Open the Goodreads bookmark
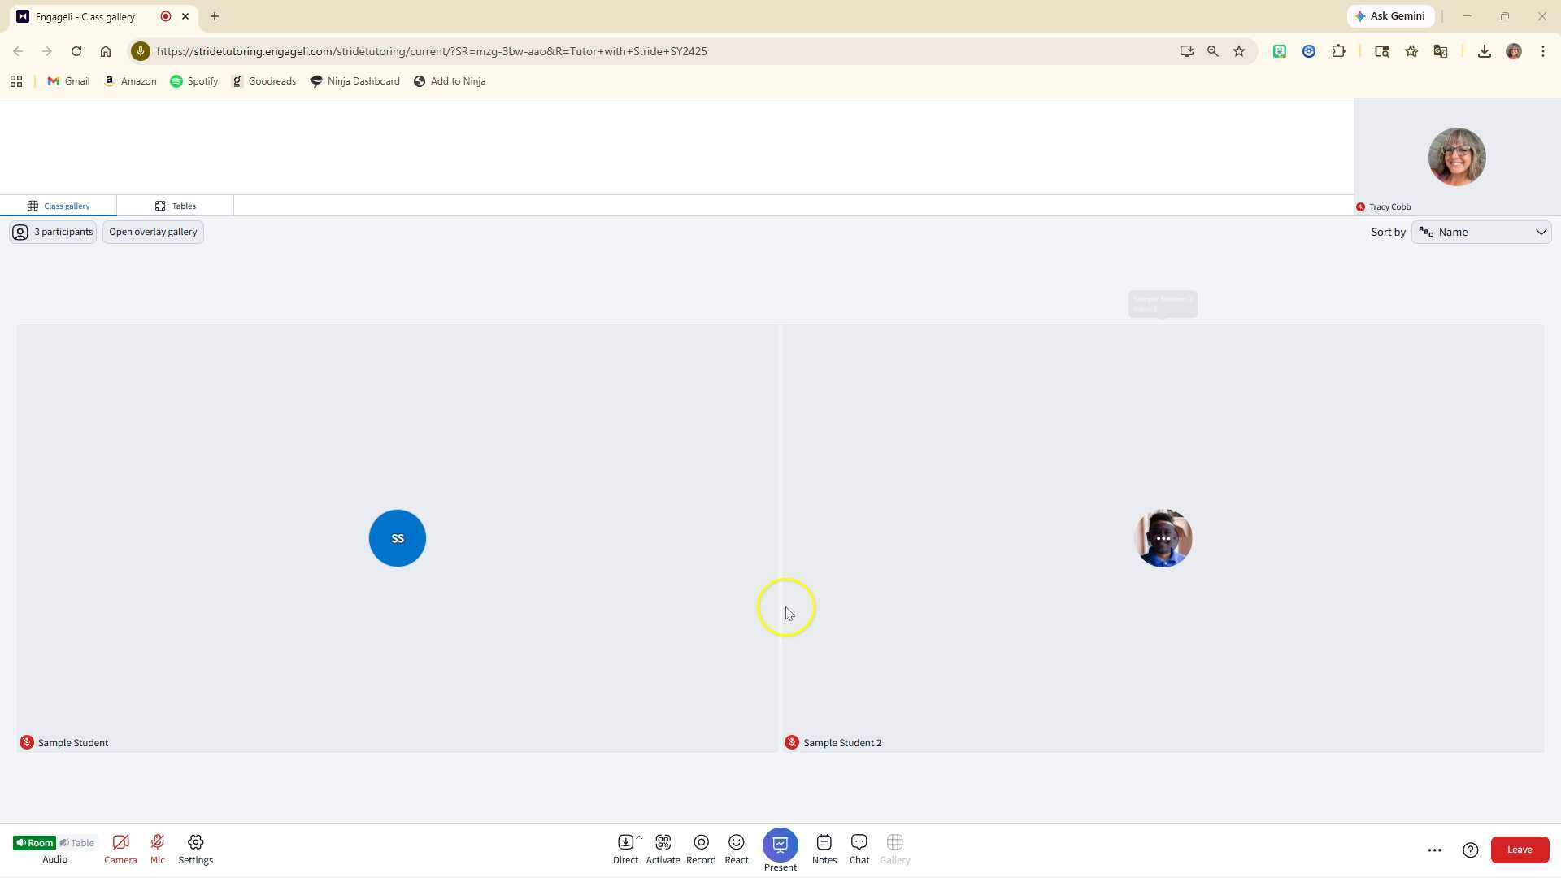Screen dimensions: 1561x878 [263, 81]
